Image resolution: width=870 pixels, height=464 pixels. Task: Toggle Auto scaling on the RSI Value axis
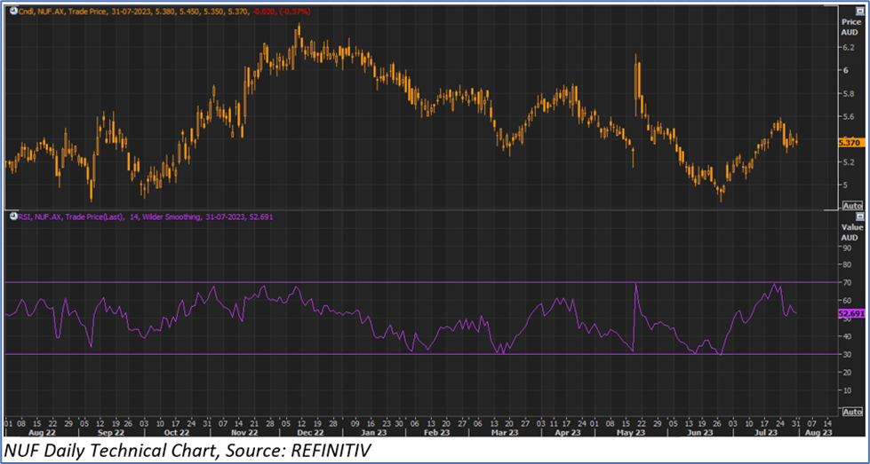point(851,413)
